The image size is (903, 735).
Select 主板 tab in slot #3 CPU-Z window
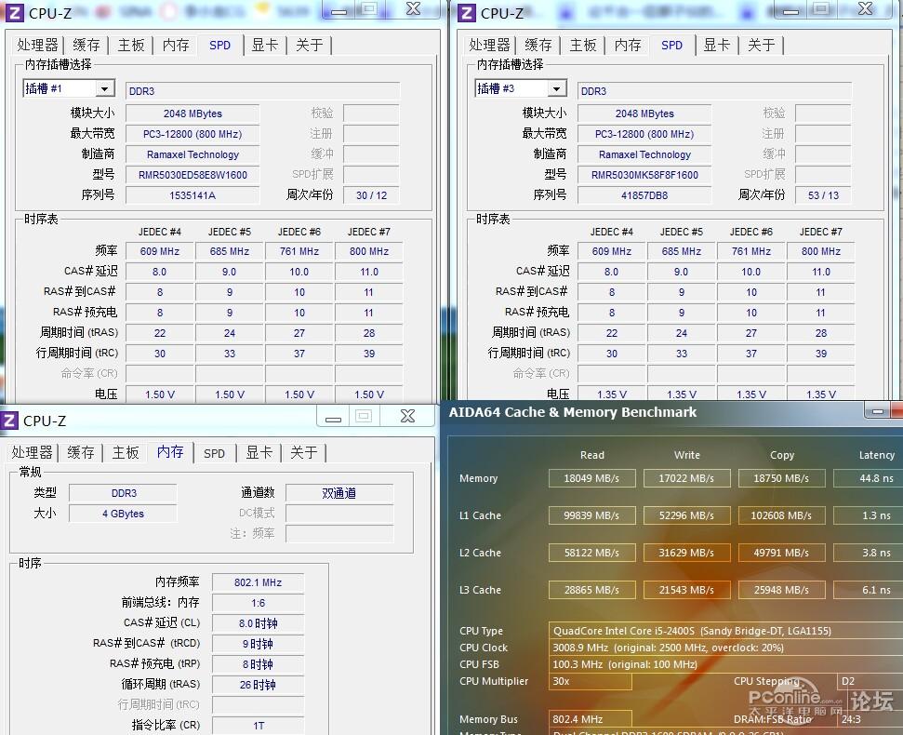click(583, 45)
